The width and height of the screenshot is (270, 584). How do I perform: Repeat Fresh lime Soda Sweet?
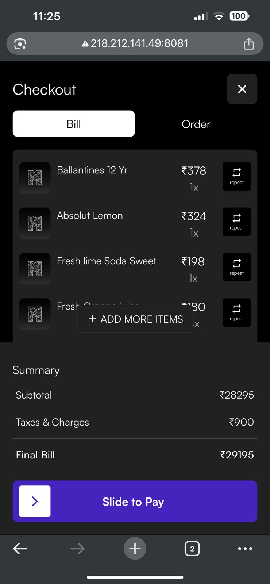tap(236, 267)
